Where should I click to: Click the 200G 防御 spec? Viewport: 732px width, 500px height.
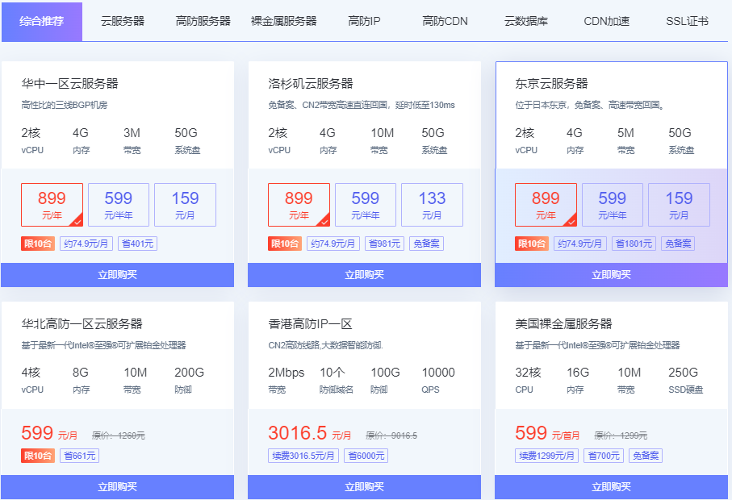pyautogui.click(x=189, y=380)
